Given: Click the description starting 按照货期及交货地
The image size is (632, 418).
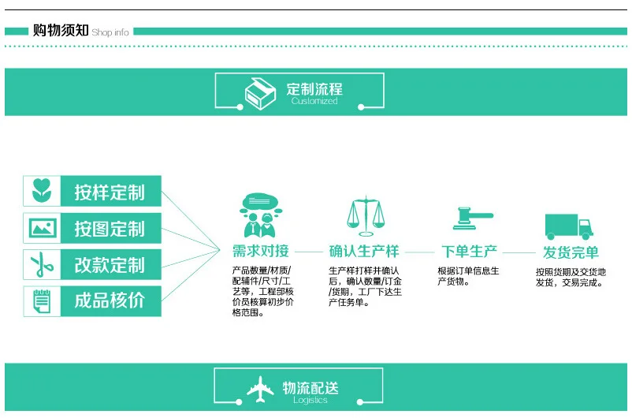Looking at the screenshot, I should tap(571, 277).
